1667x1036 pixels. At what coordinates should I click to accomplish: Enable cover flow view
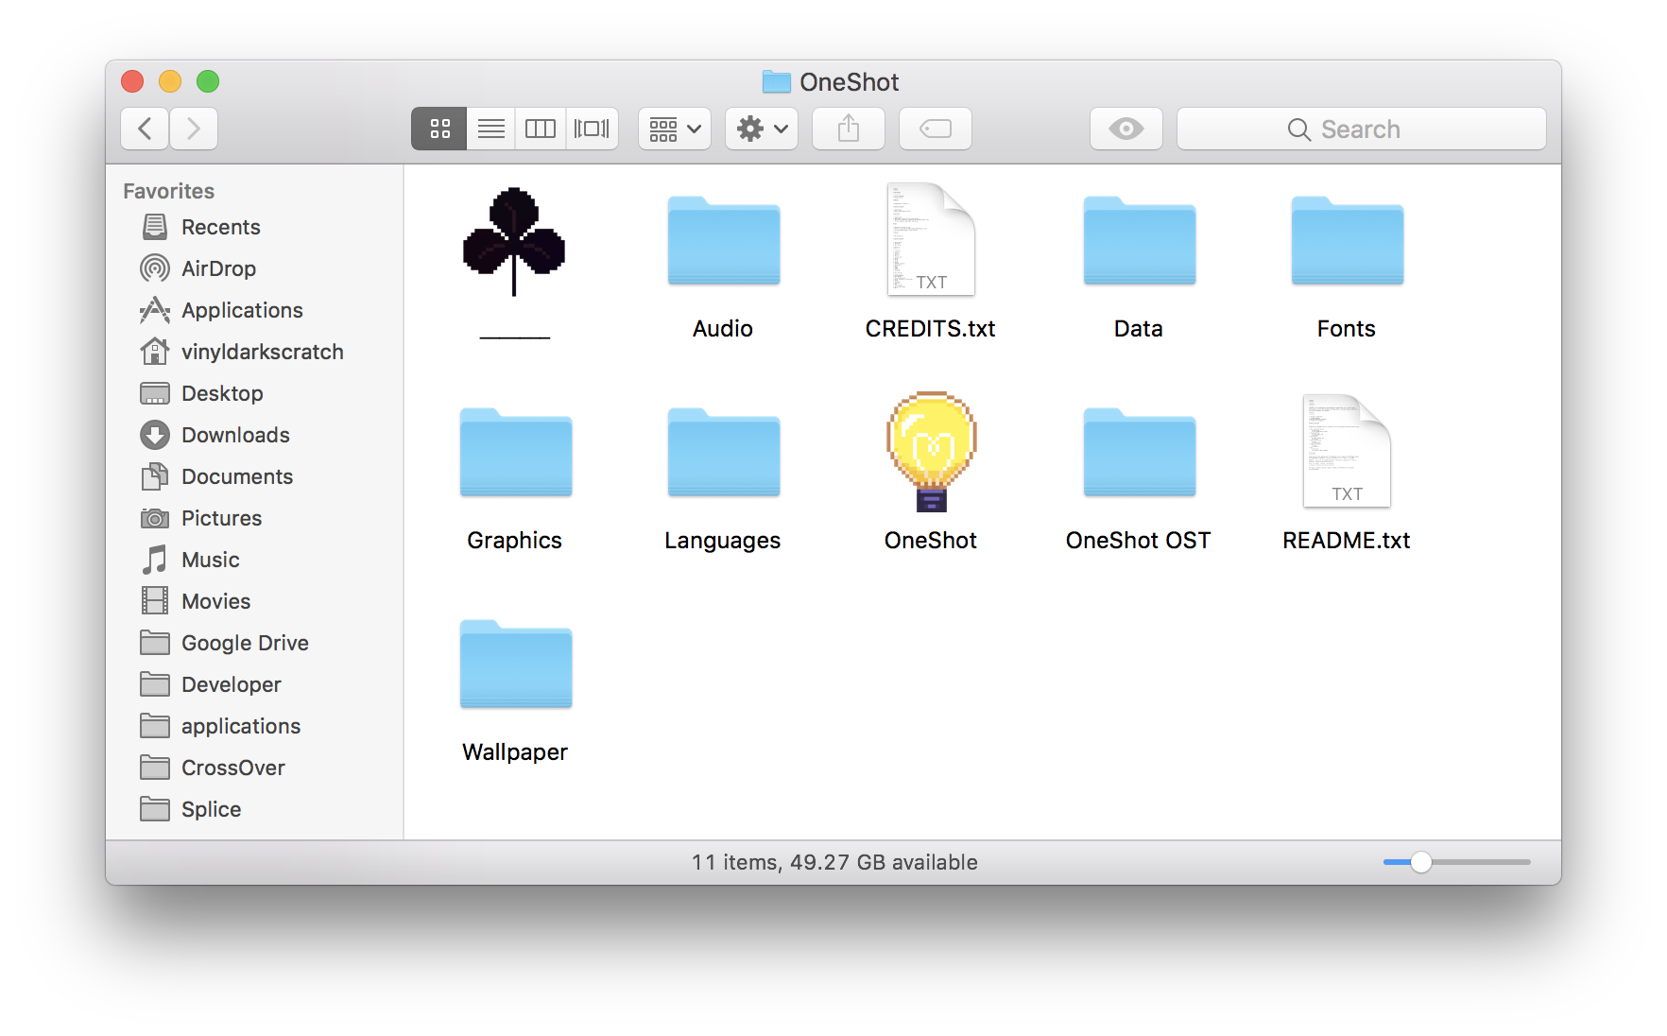click(x=592, y=129)
